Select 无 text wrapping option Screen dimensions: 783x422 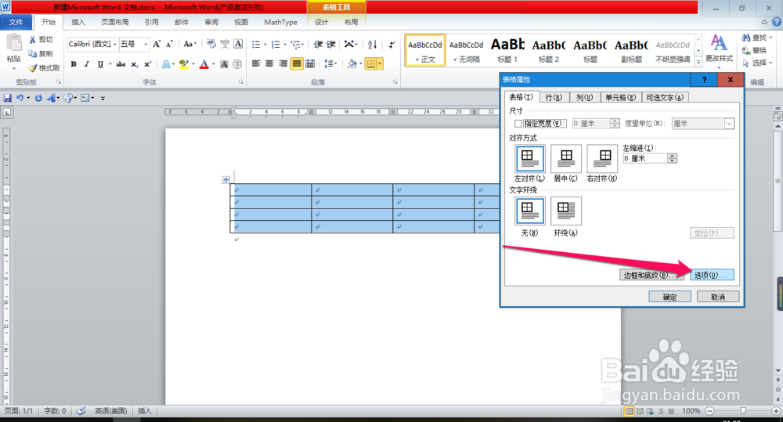click(529, 211)
